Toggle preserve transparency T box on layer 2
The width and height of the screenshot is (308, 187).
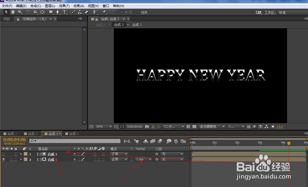(x=132, y=159)
